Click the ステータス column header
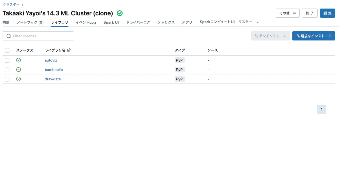This screenshot has width=339, height=179. 25,50
